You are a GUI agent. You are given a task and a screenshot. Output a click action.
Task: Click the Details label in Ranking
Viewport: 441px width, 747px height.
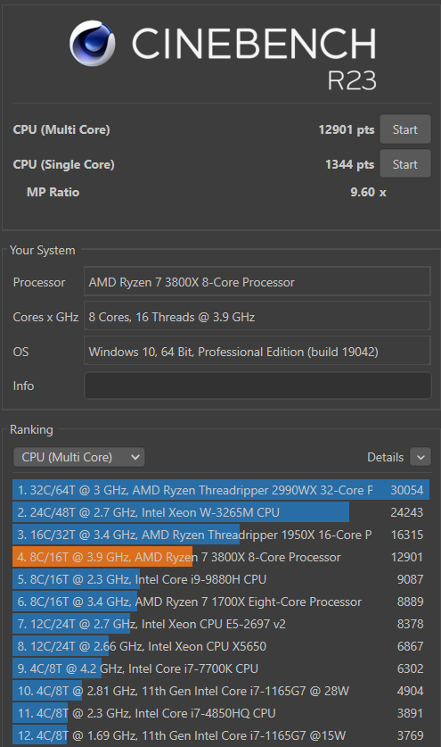tap(386, 457)
